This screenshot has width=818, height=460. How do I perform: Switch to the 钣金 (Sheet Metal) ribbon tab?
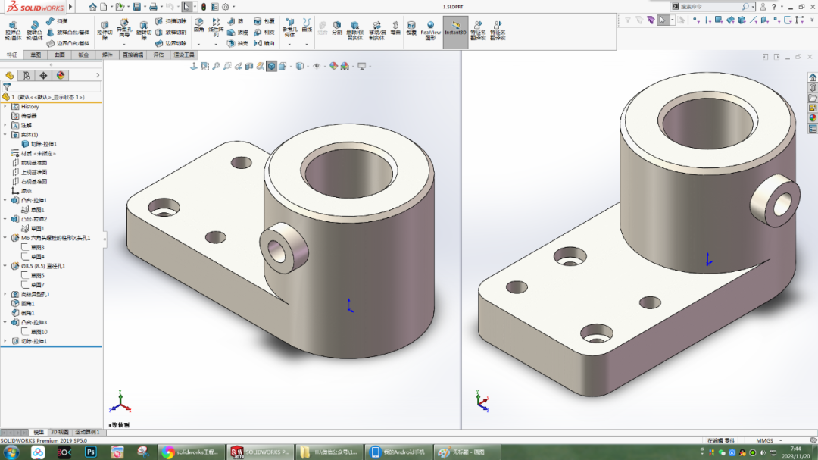tap(83, 55)
